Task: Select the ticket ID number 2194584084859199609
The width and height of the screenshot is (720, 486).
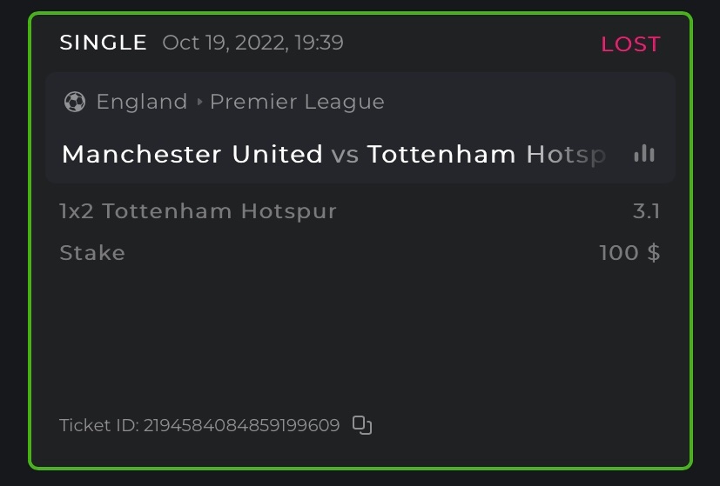Action: (241, 425)
